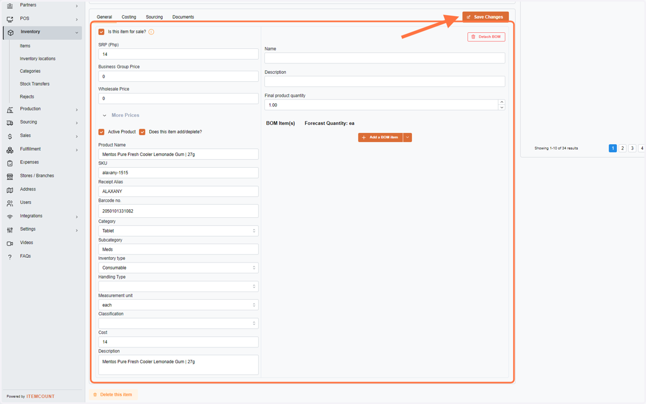
Task: Open Items in the Inventory submenu
Action: pos(25,46)
